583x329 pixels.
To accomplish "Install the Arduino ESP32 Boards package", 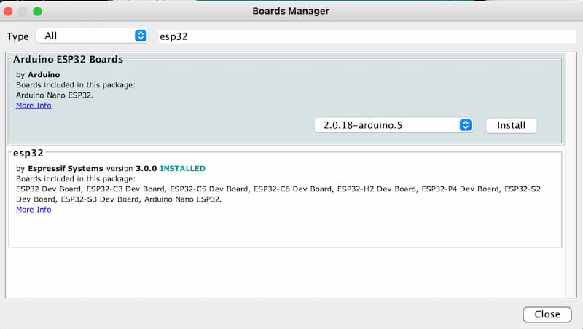I will click(512, 125).
